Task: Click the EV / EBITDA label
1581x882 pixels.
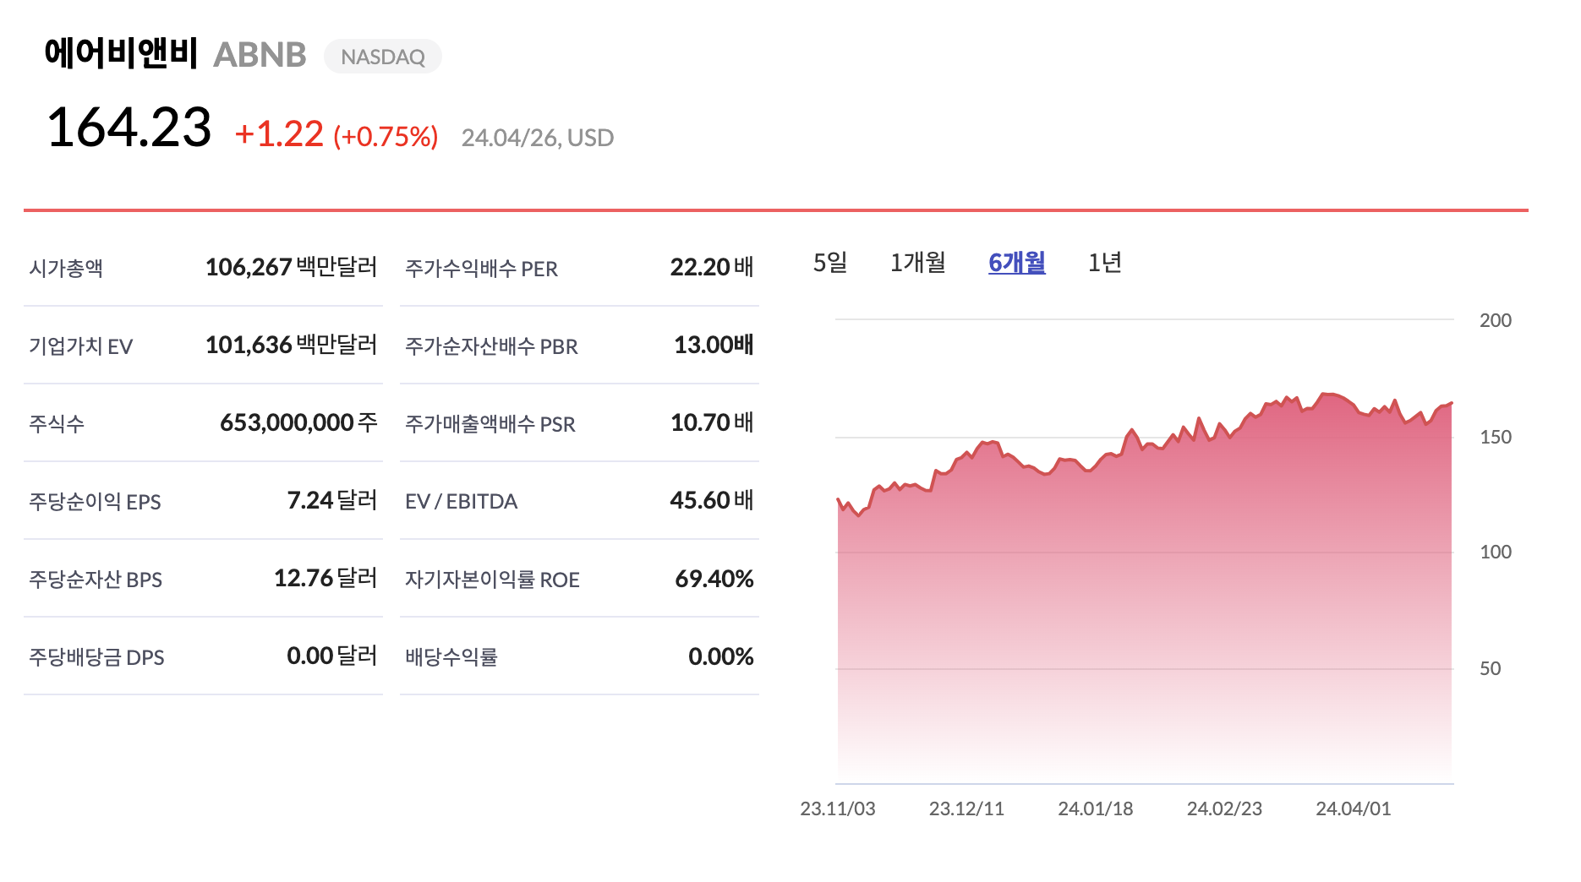Action: coord(462,502)
